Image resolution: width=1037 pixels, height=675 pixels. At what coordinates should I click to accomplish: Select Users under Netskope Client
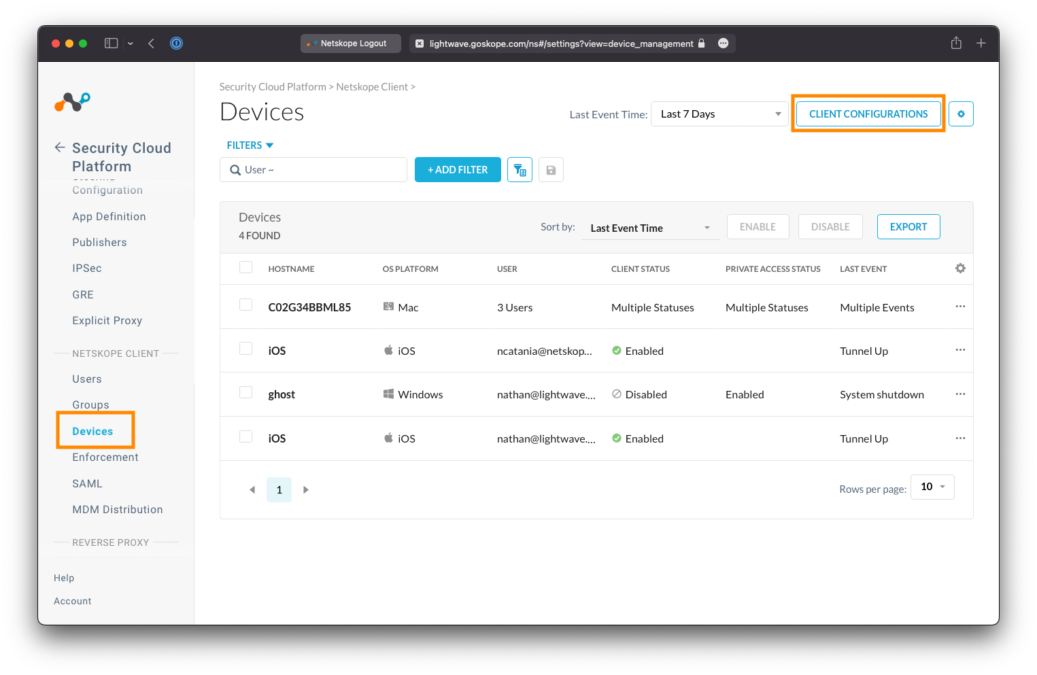point(87,379)
